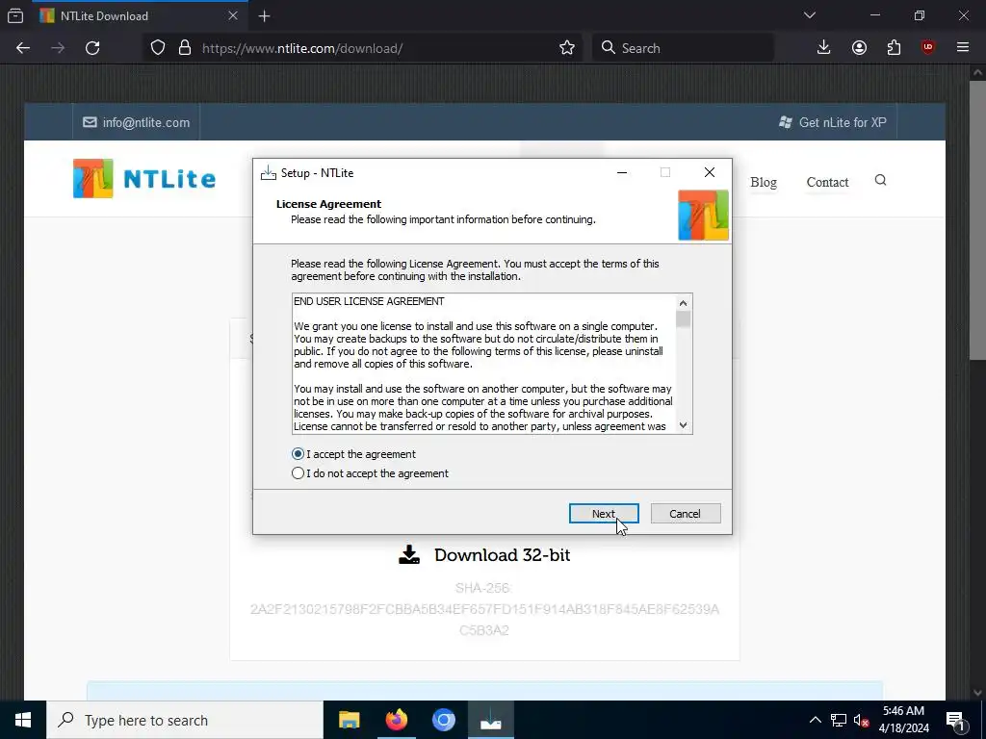Select I do not accept the agreement
This screenshot has height=739, width=986.
370,473
